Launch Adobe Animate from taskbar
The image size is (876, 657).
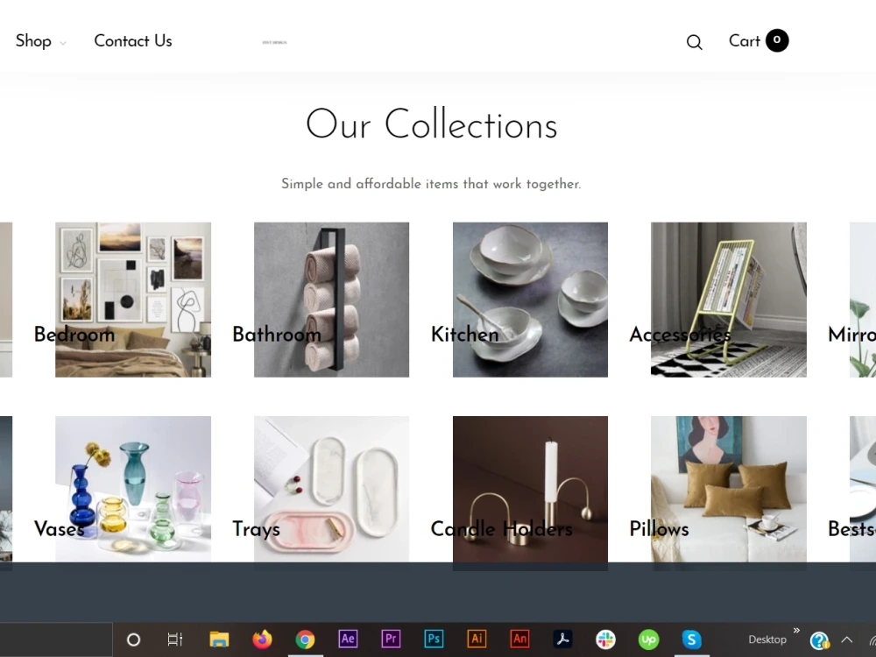coord(519,639)
